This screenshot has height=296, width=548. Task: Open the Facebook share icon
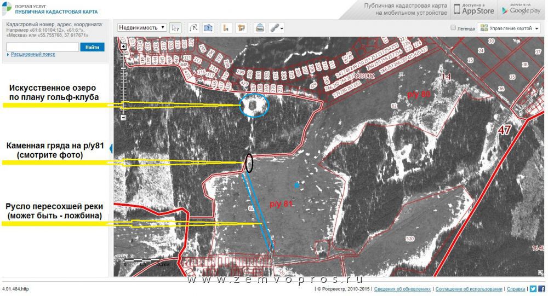point(541,289)
